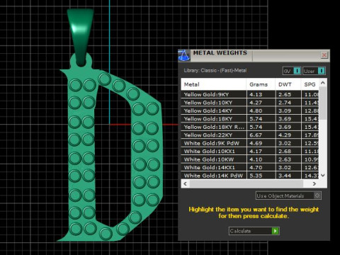
Task: Click the horizontal scroll left arrow
Action: [x=185, y=183]
